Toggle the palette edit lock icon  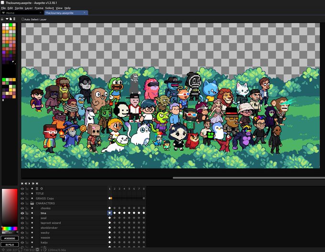[x=2, y=19]
